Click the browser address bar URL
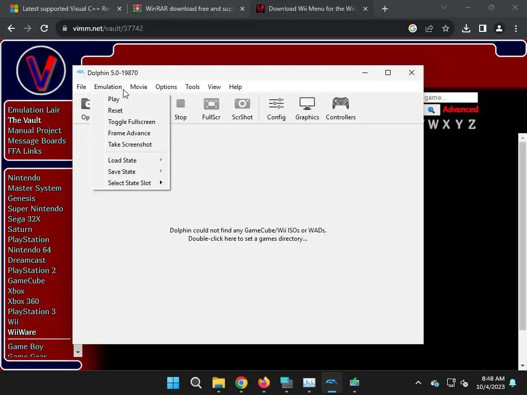The height and width of the screenshot is (395, 527). tap(108, 29)
